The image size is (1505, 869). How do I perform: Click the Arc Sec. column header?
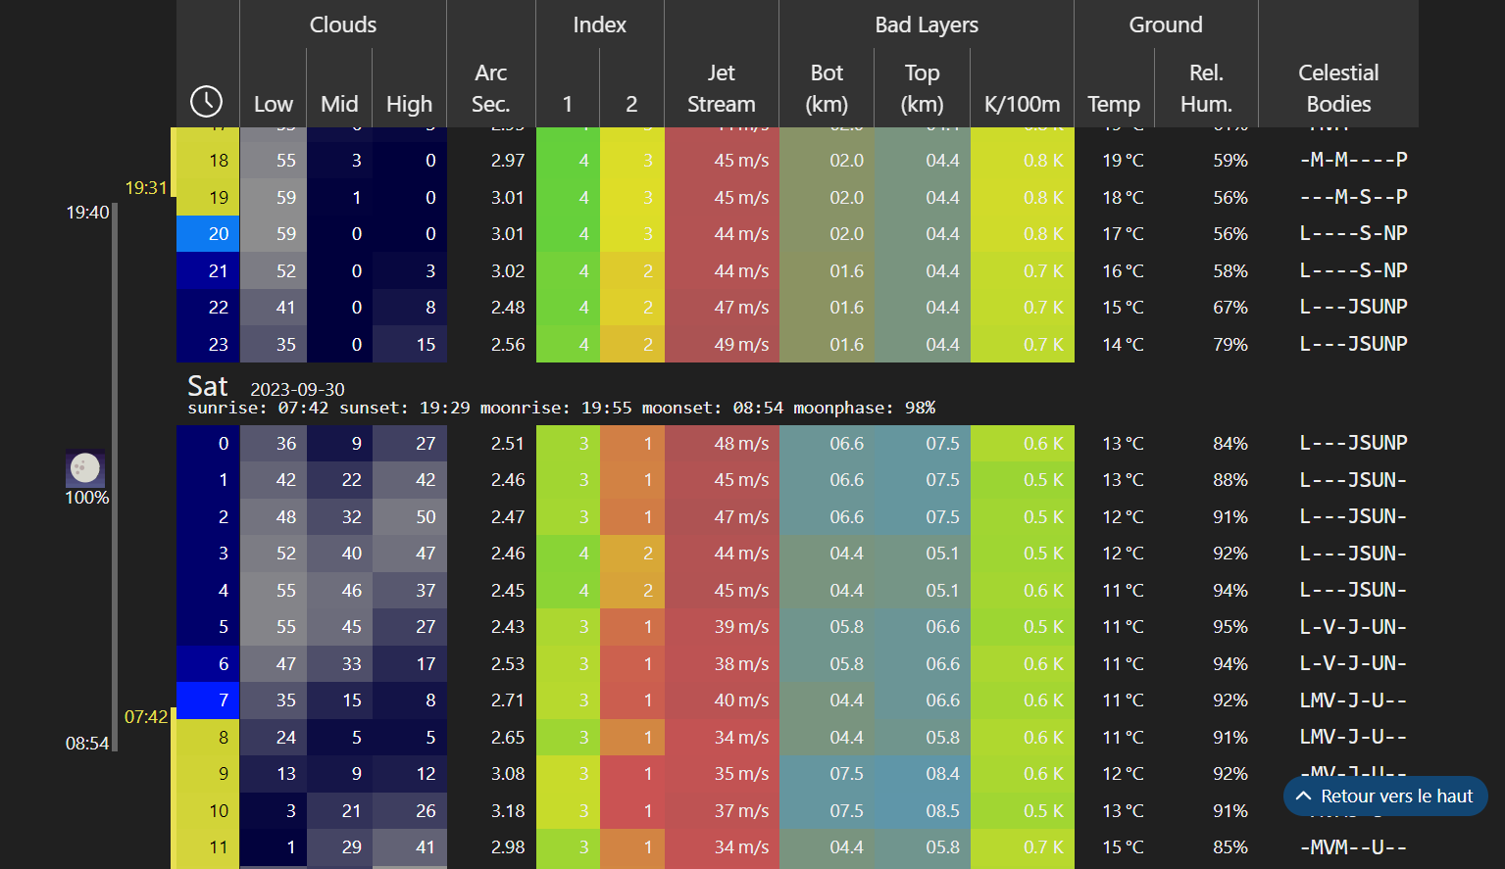pos(490,88)
